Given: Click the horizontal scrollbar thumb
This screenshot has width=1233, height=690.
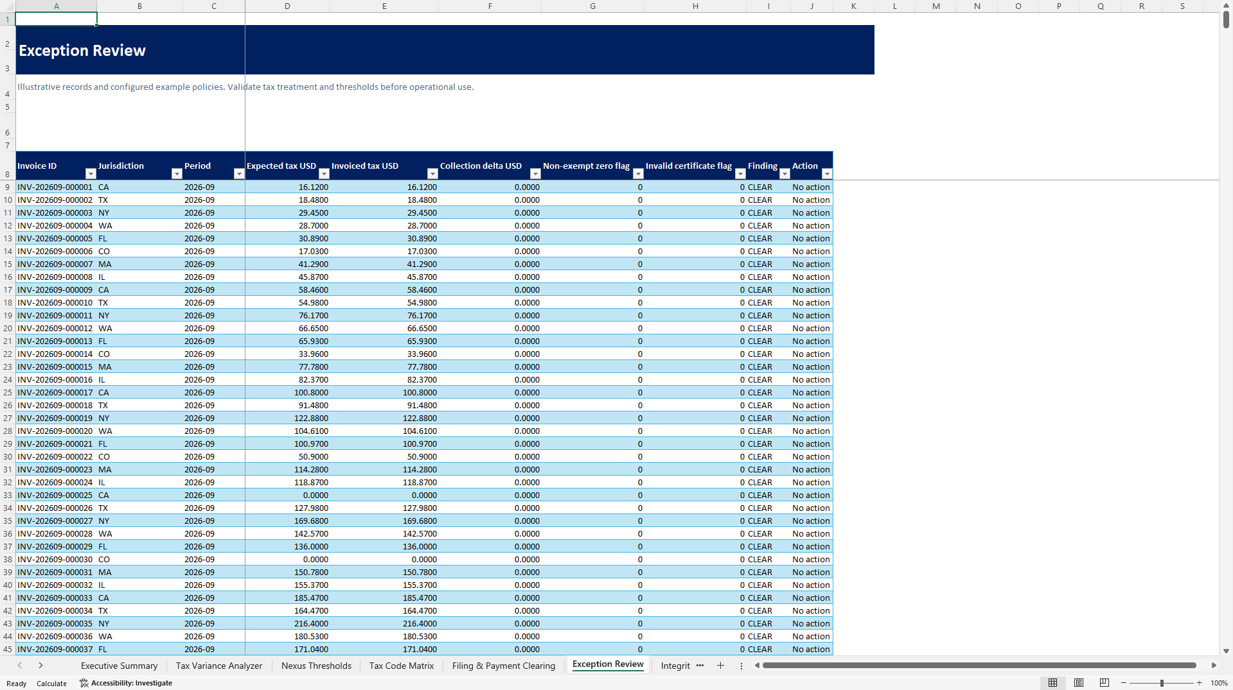Looking at the screenshot, I should 979,666.
